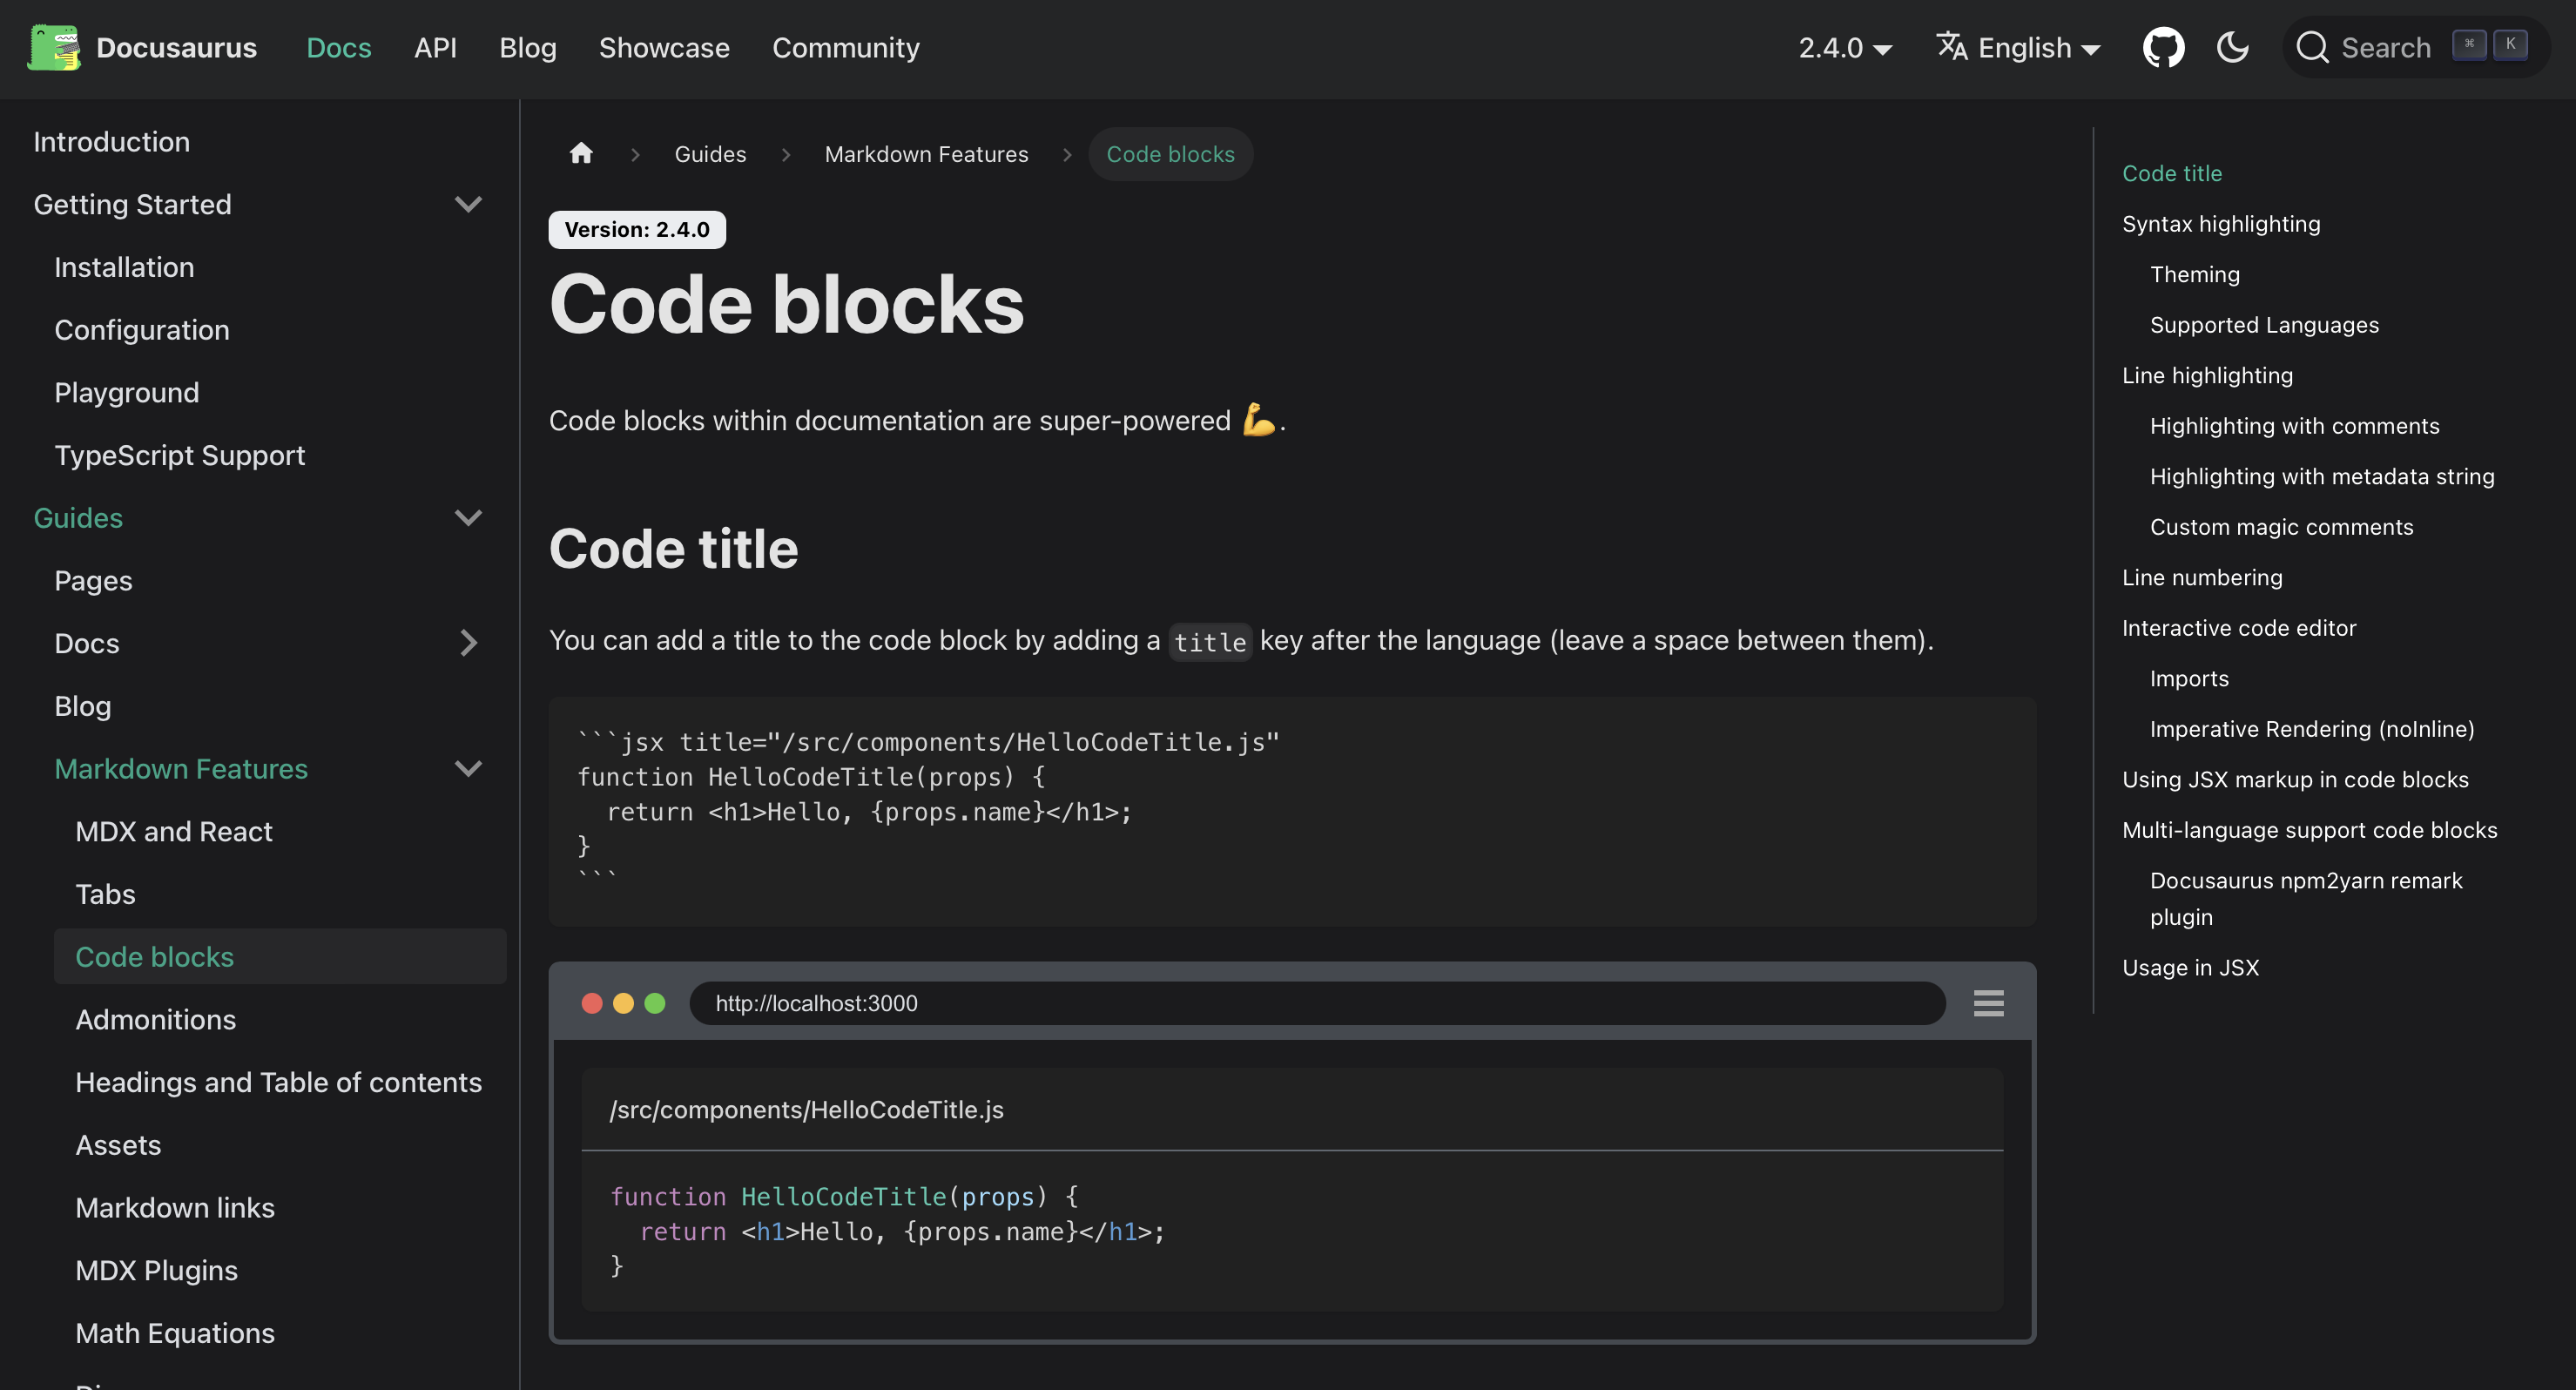Open Pages in the sidebar
Viewport: 2576px width, 1390px height.
coord(93,581)
